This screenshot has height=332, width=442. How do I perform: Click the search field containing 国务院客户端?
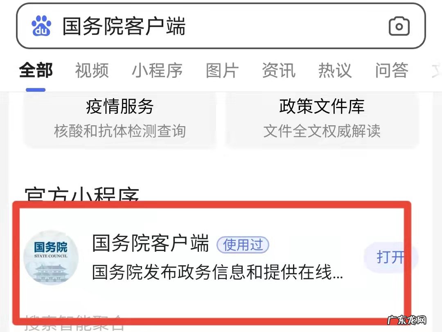[221, 26]
